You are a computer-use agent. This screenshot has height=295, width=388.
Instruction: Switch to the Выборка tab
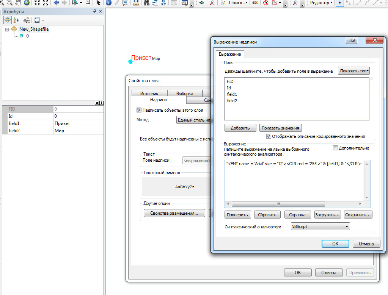[x=185, y=94]
